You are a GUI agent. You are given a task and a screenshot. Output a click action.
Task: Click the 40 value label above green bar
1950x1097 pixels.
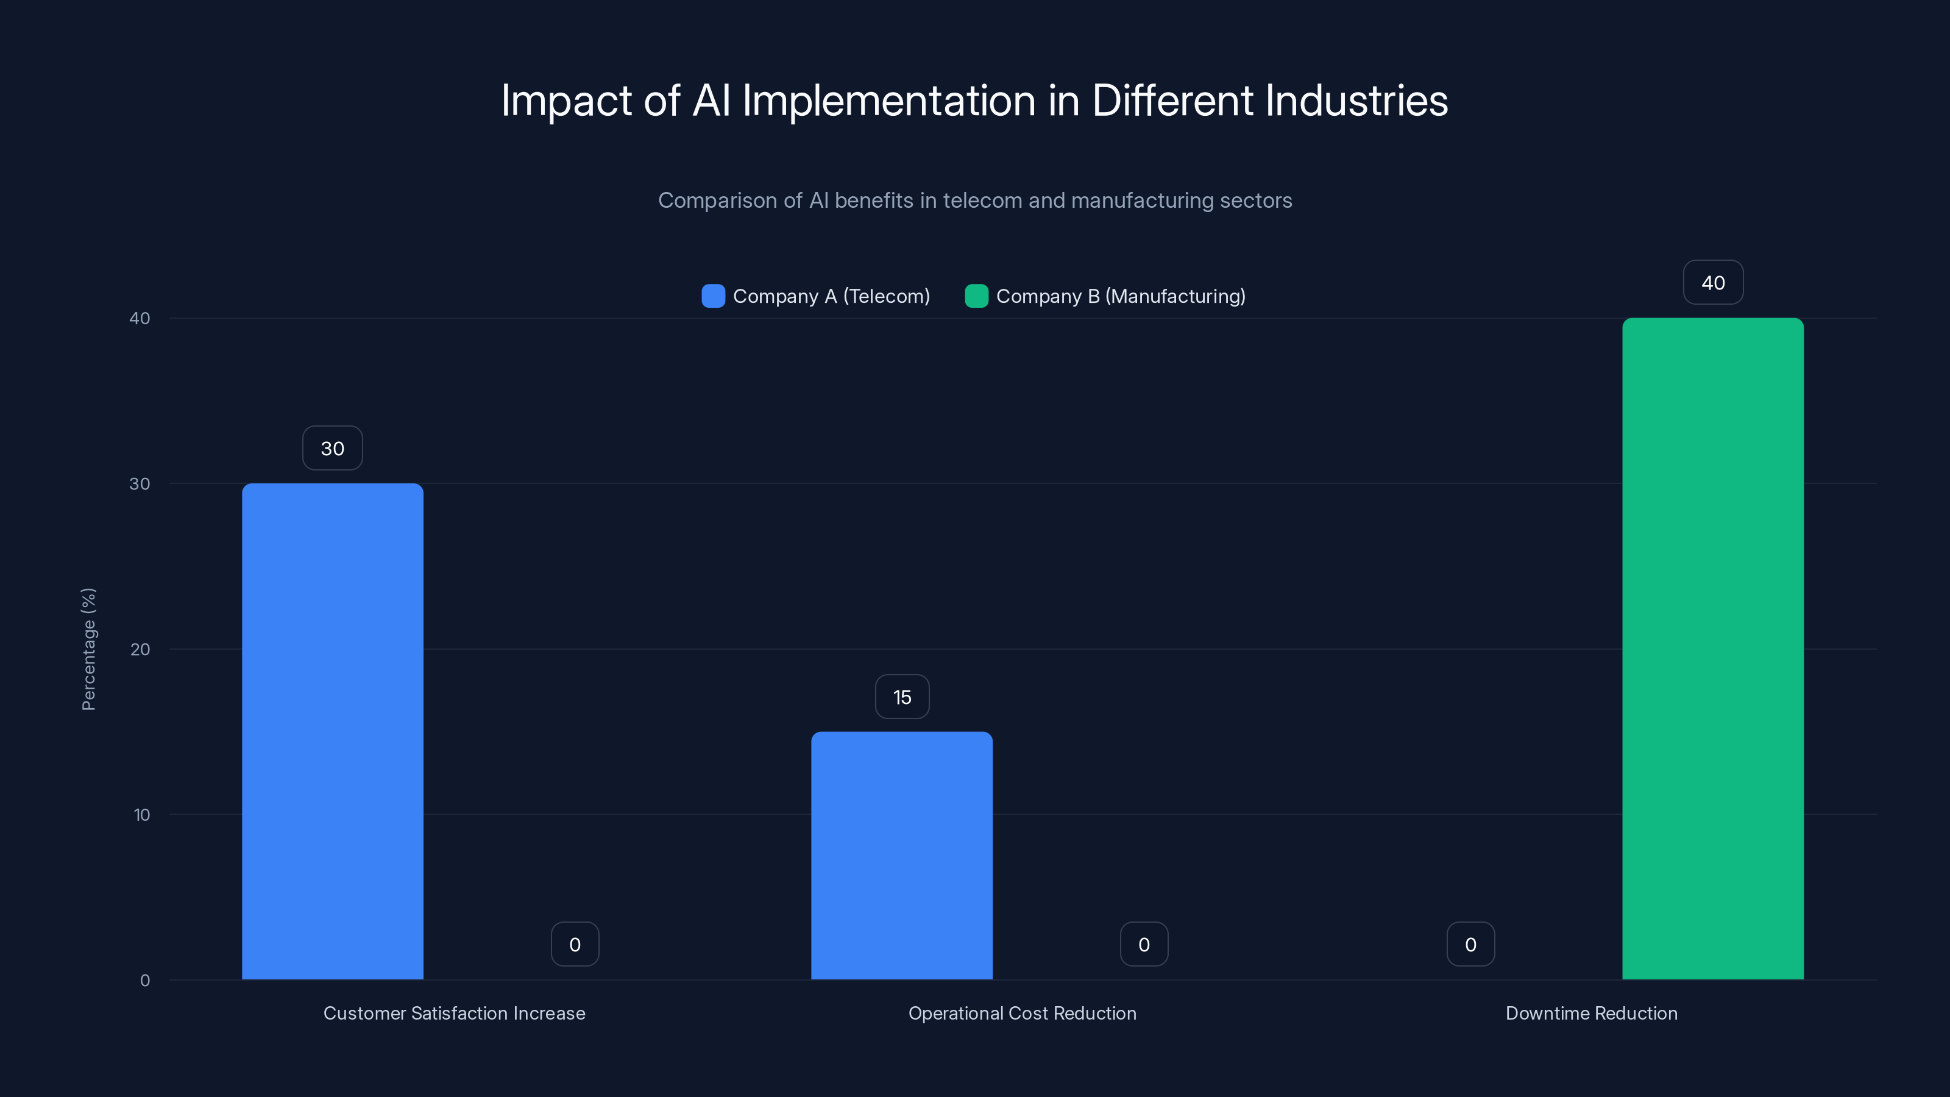pyautogui.click(x=1713, y=282)
